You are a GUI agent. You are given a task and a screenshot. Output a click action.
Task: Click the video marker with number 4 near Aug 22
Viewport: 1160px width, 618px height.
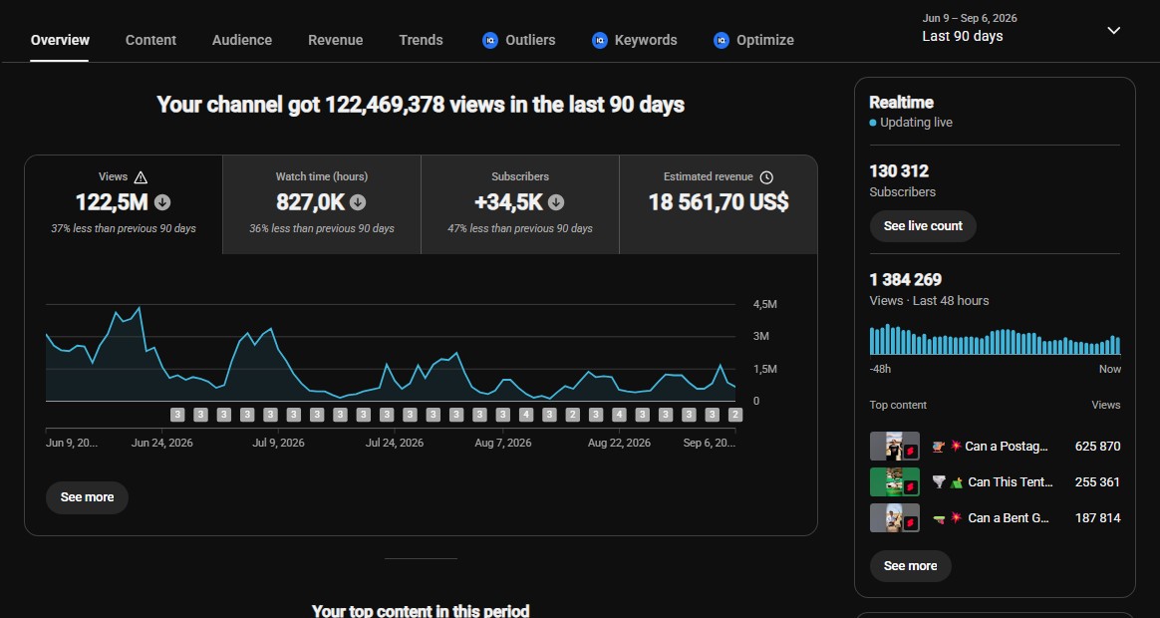tap(619, 415)
